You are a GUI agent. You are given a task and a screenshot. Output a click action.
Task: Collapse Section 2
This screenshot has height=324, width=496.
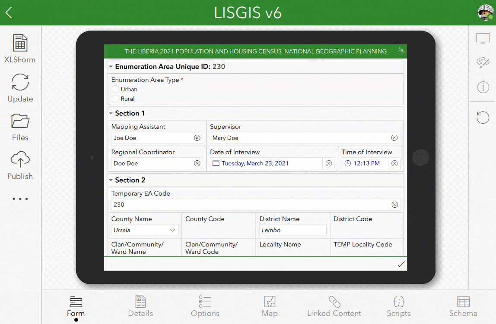pos(111,180)
